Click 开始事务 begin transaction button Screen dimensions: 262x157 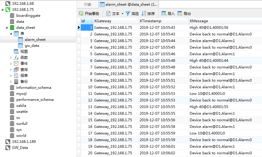point(89,14)
